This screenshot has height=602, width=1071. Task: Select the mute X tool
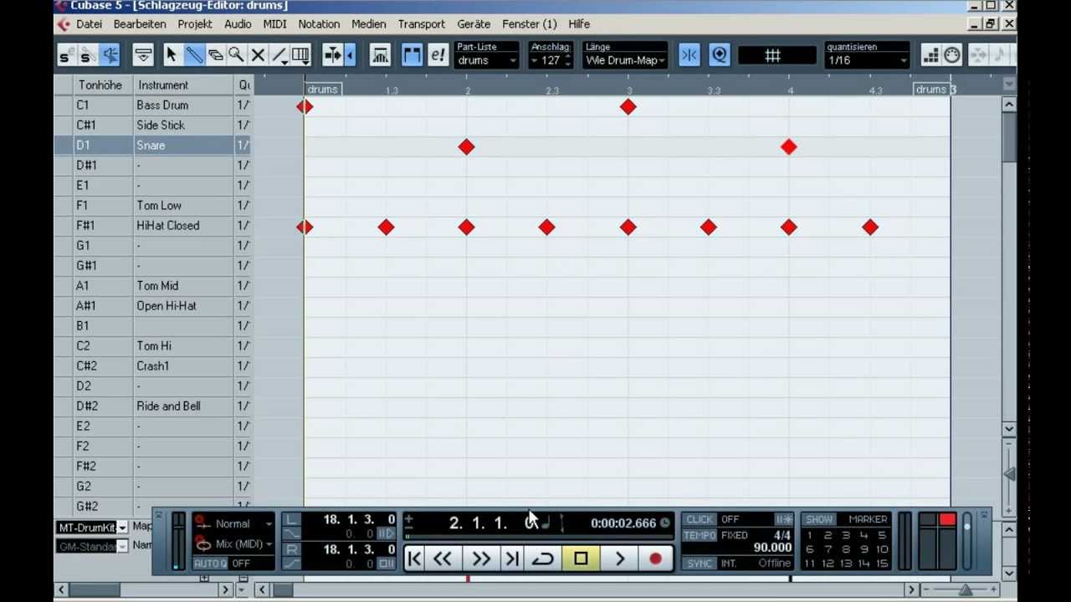point(258,55)
